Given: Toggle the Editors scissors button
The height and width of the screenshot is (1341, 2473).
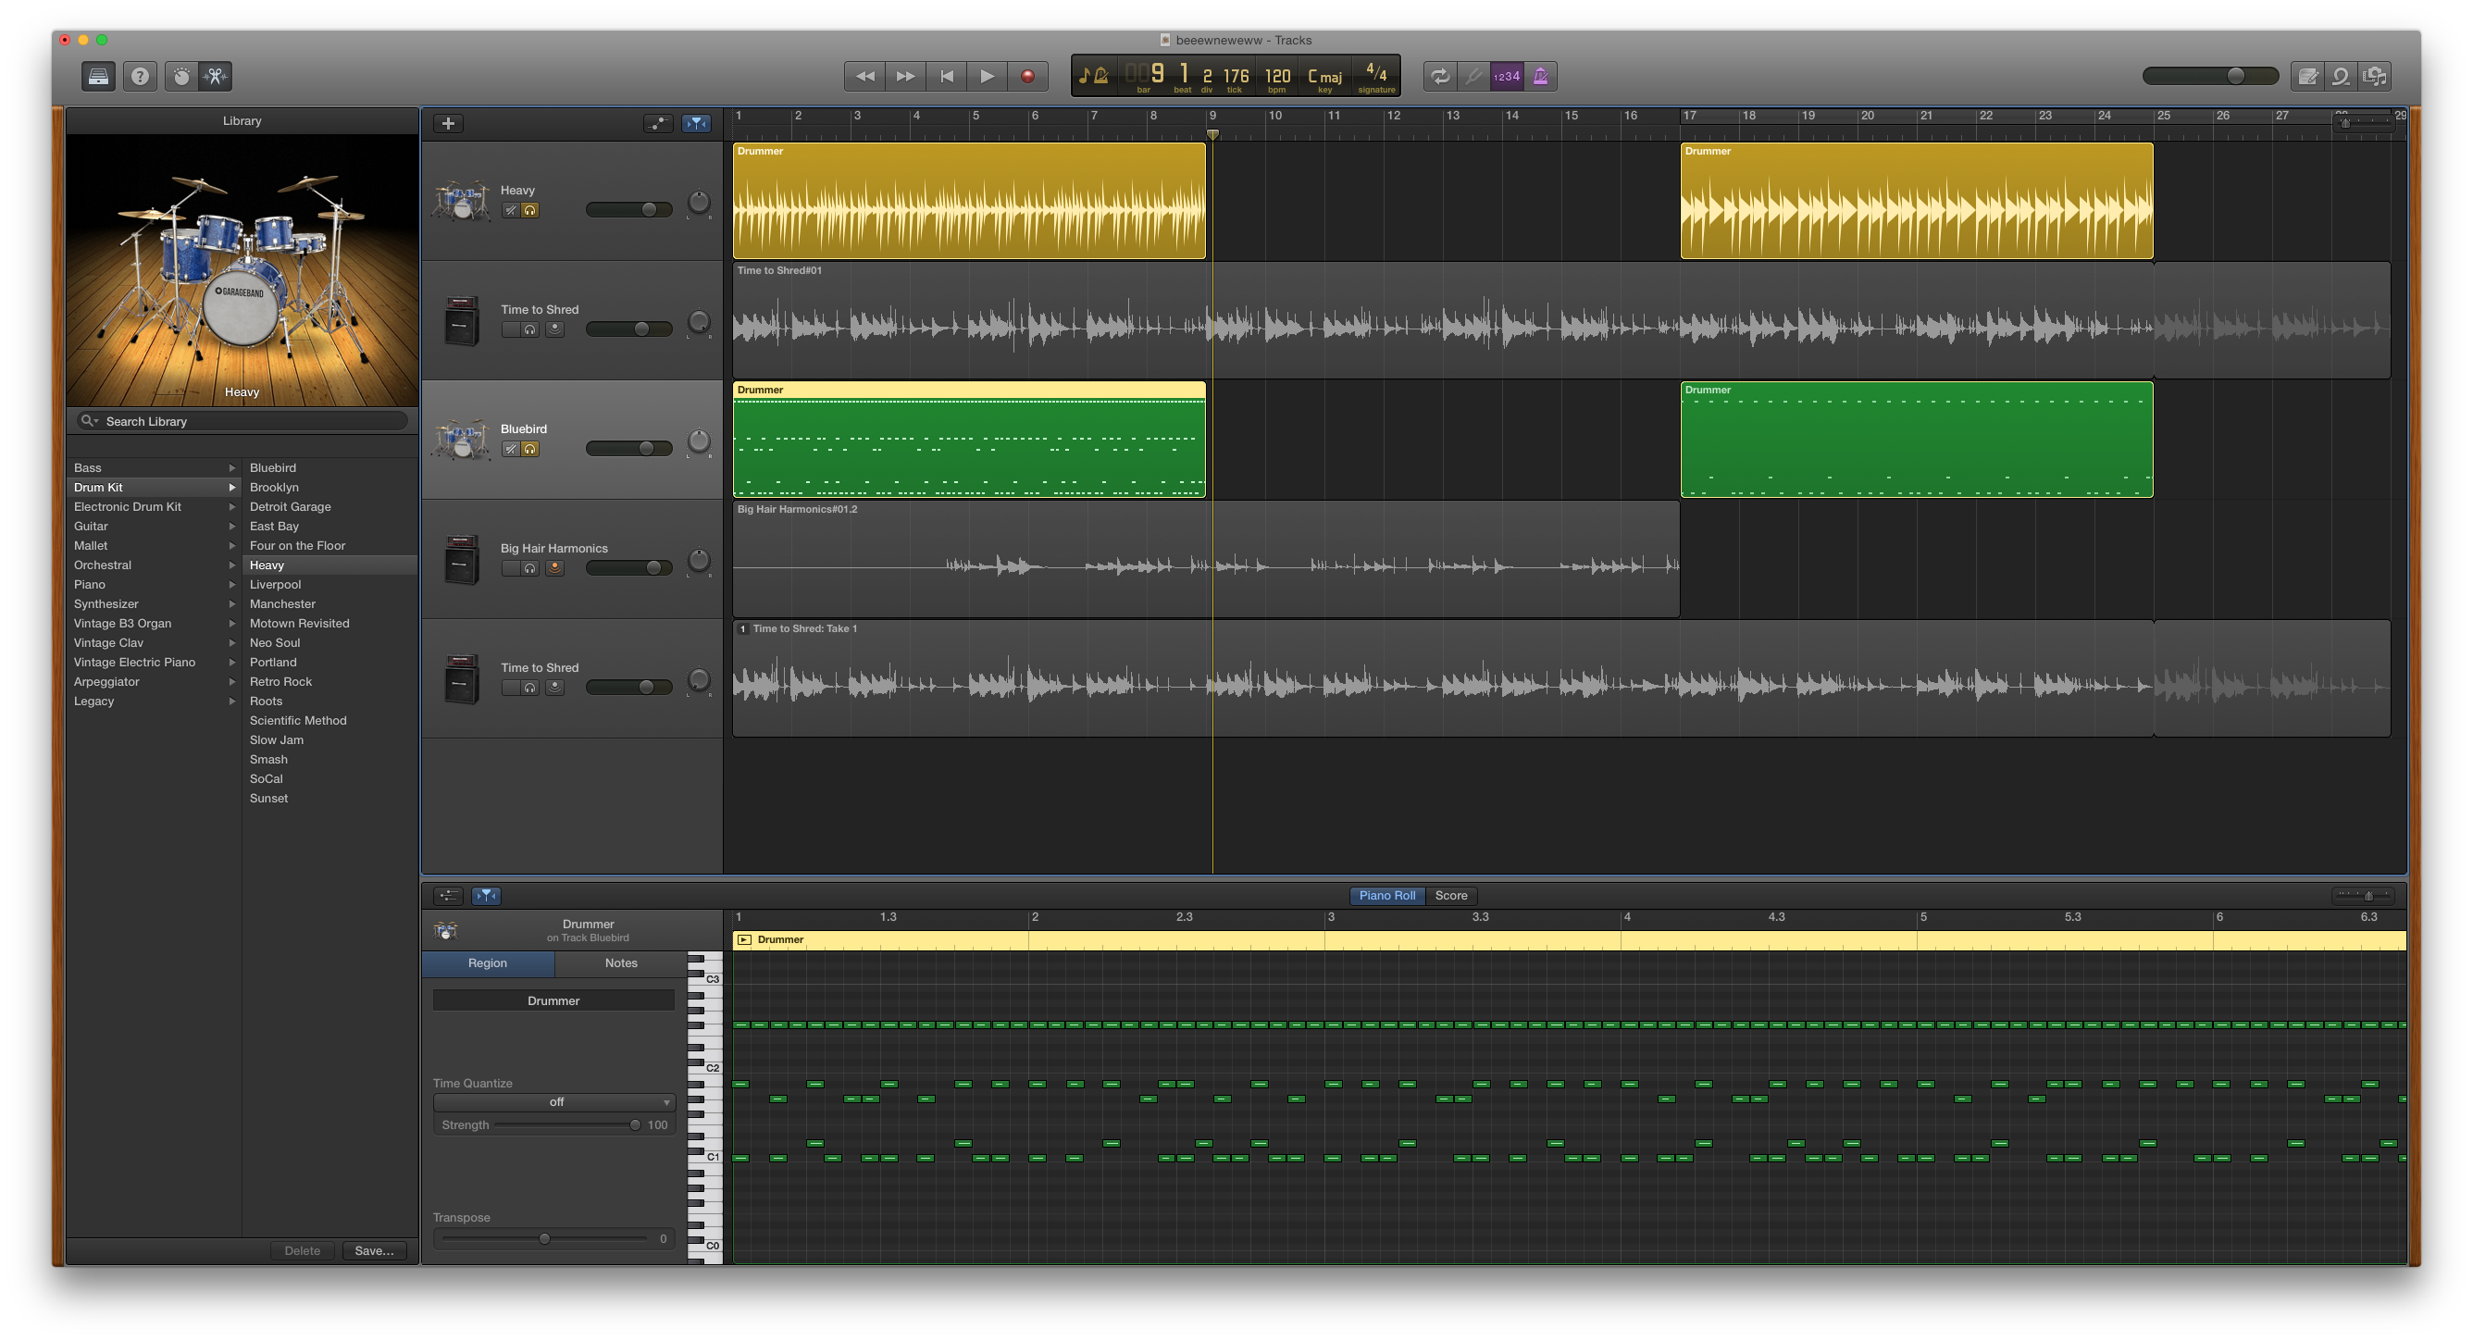Looking at the screenshot, I should coord(216,77).
